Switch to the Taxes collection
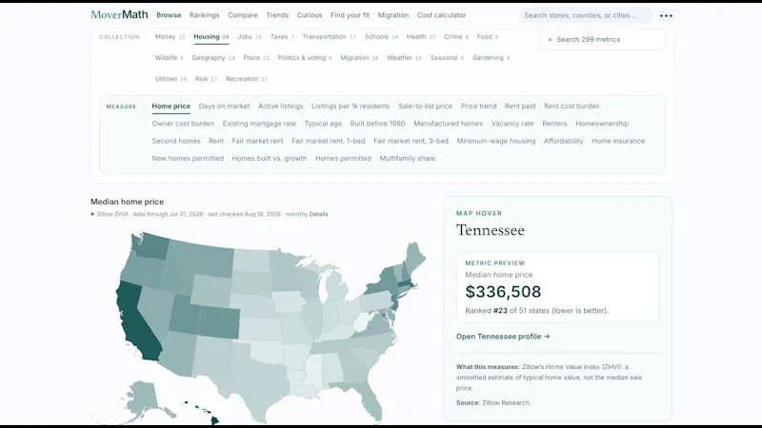 pyautogui.click(x=282, y=37)
